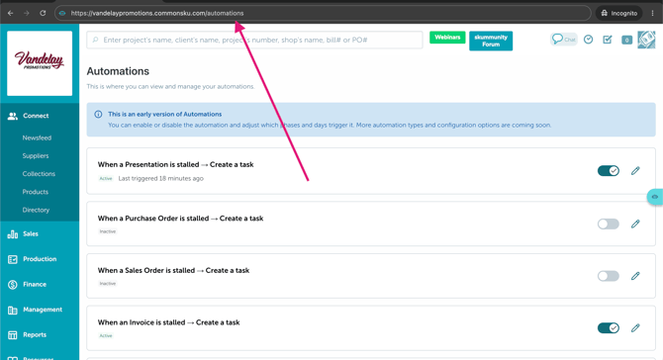Click the eye tab on right edge
The image size is (663, 360).
point(655,197)
